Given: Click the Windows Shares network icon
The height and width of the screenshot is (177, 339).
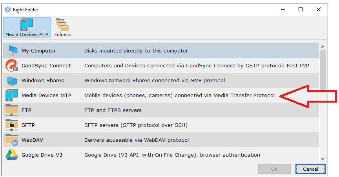Looking at the screenshot, I should coord(12,81).
